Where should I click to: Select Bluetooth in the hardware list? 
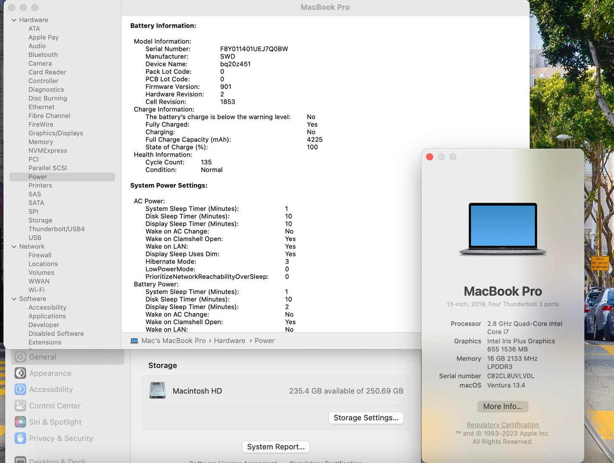coord(43,54)
